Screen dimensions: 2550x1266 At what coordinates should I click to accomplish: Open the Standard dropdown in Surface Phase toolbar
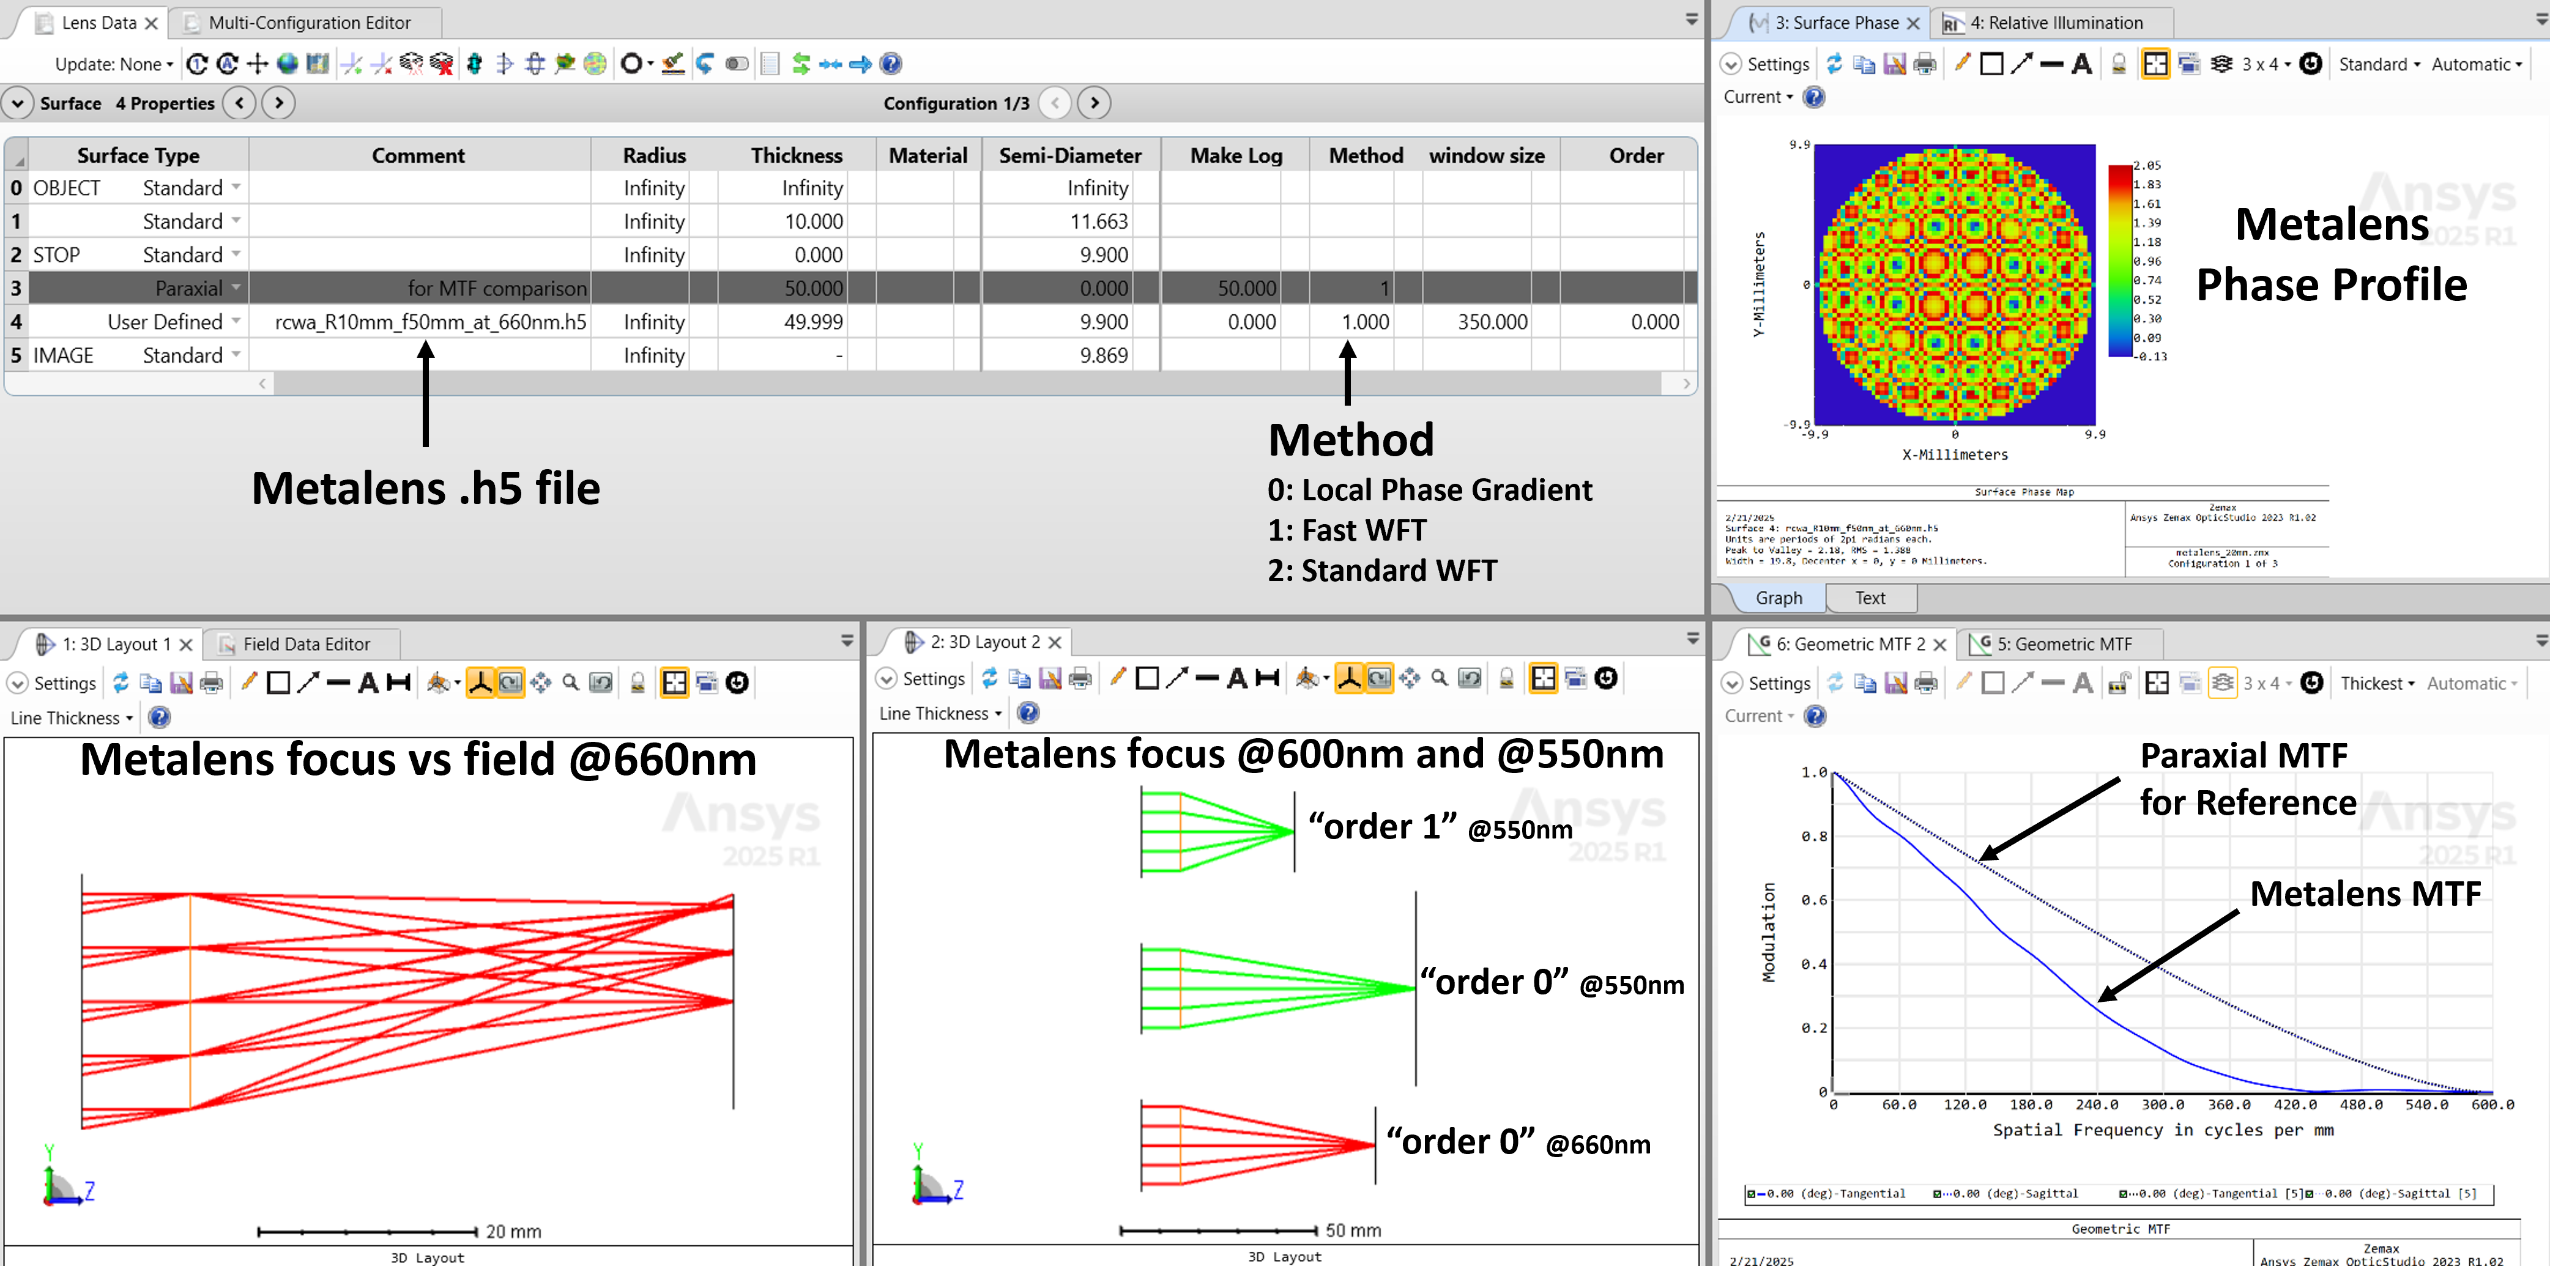[2379, 64]
